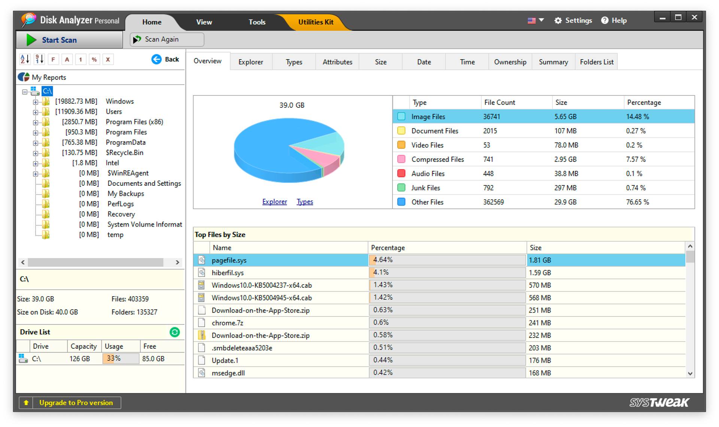Click the upgrade arrow icon in footer
Screen dimensions: 719x427
[26, 403]
